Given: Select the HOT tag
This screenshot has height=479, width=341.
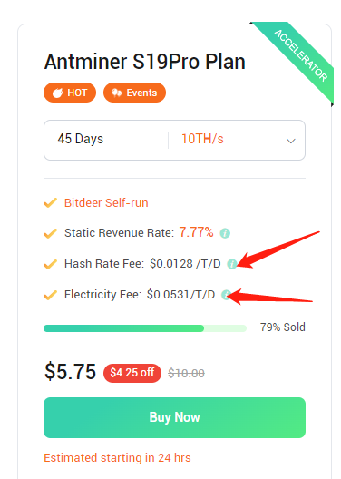Looking at the screenshot, I should [x=70, y=93].
